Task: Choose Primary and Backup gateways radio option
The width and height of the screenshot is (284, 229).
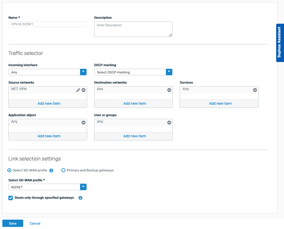Action: [63, 170]
